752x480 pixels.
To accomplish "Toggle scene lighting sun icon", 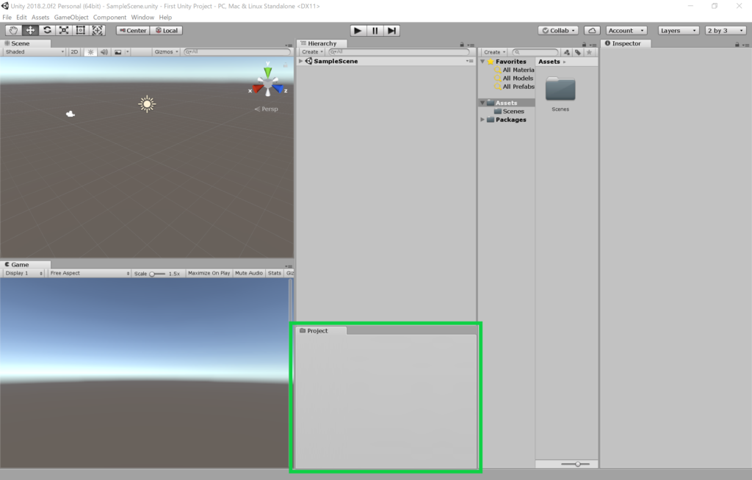I will 91,52.
